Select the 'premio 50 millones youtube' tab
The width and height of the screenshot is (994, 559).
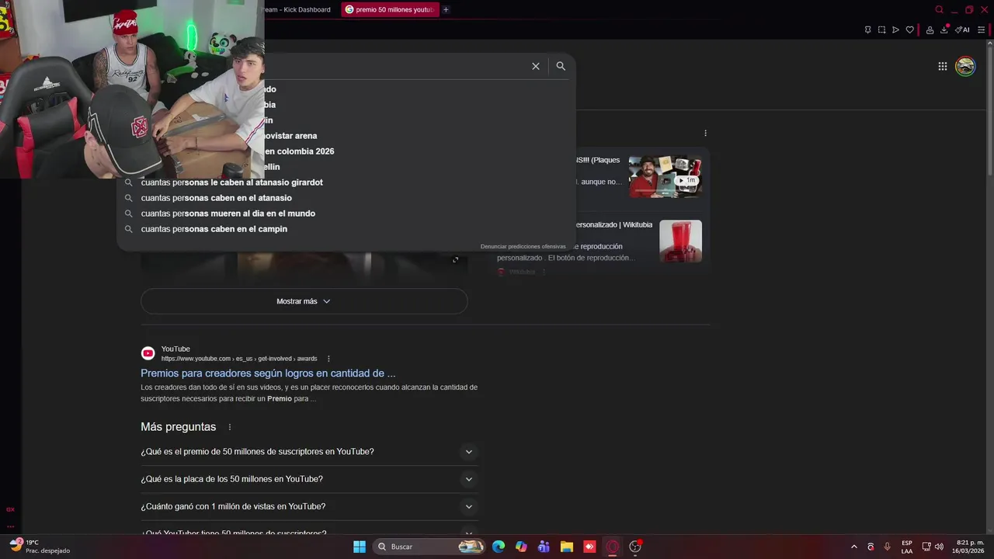click(x=389, y=9)
